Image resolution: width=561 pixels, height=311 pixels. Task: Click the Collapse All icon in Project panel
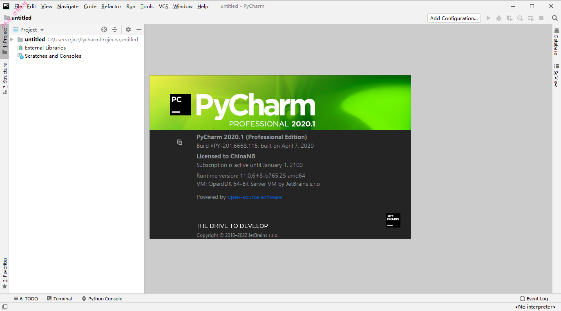[115, 29]
